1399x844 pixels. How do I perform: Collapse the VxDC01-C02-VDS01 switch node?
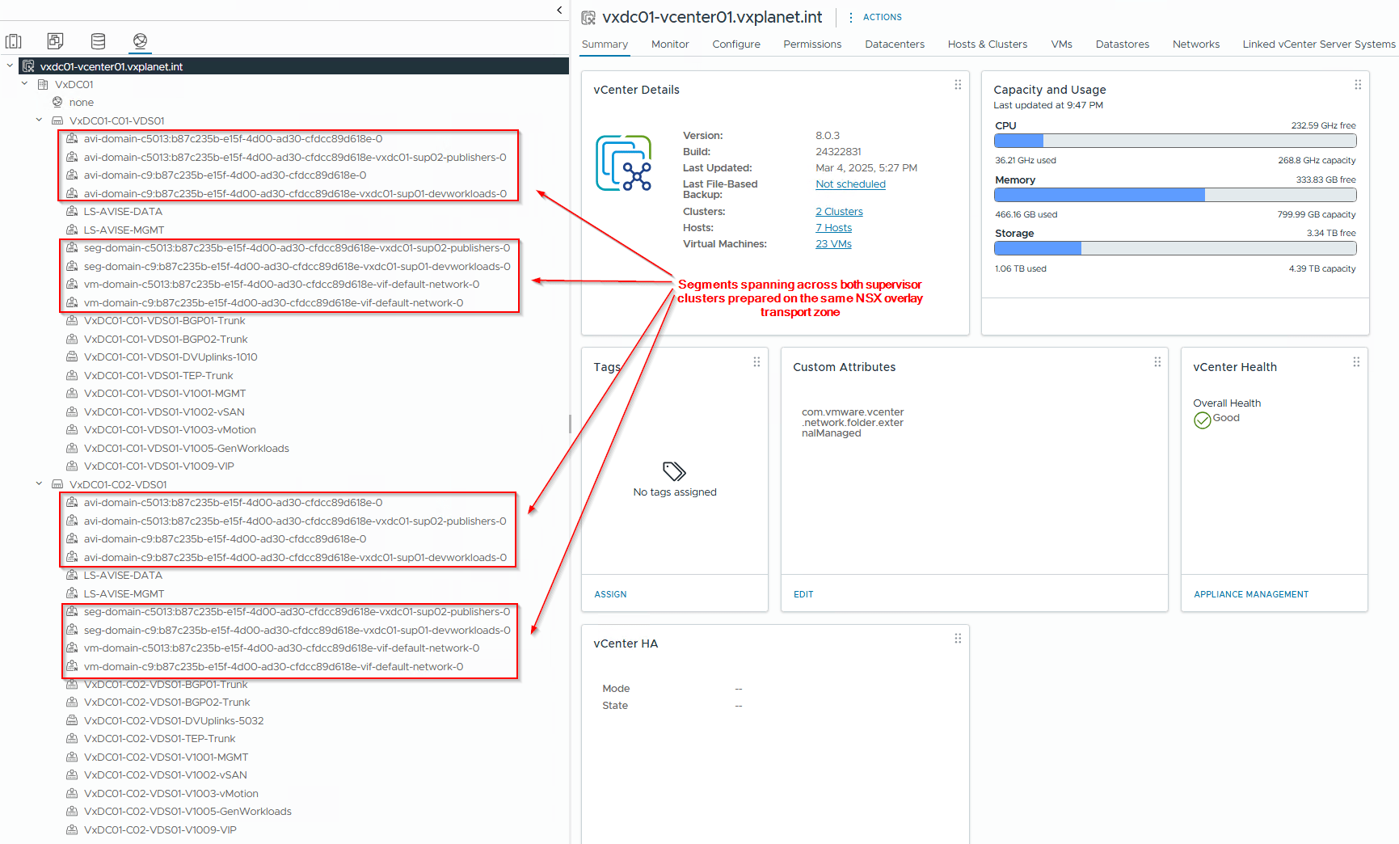pyautogui.click(x=39, y=483)
